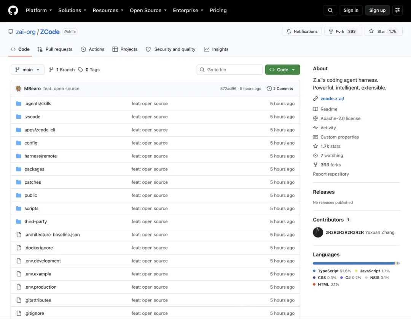Click the file icon for .gitignore
The image size is (411, 319).
coord(19,313)
